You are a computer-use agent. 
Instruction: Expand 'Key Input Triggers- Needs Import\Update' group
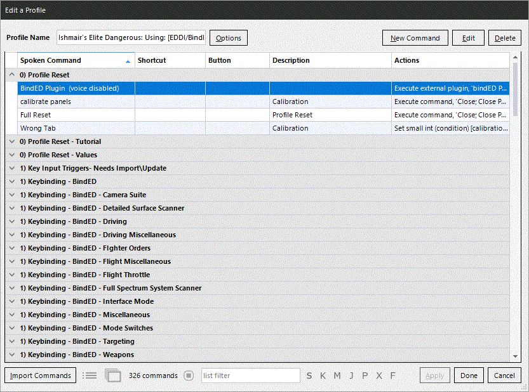[12, 168]
